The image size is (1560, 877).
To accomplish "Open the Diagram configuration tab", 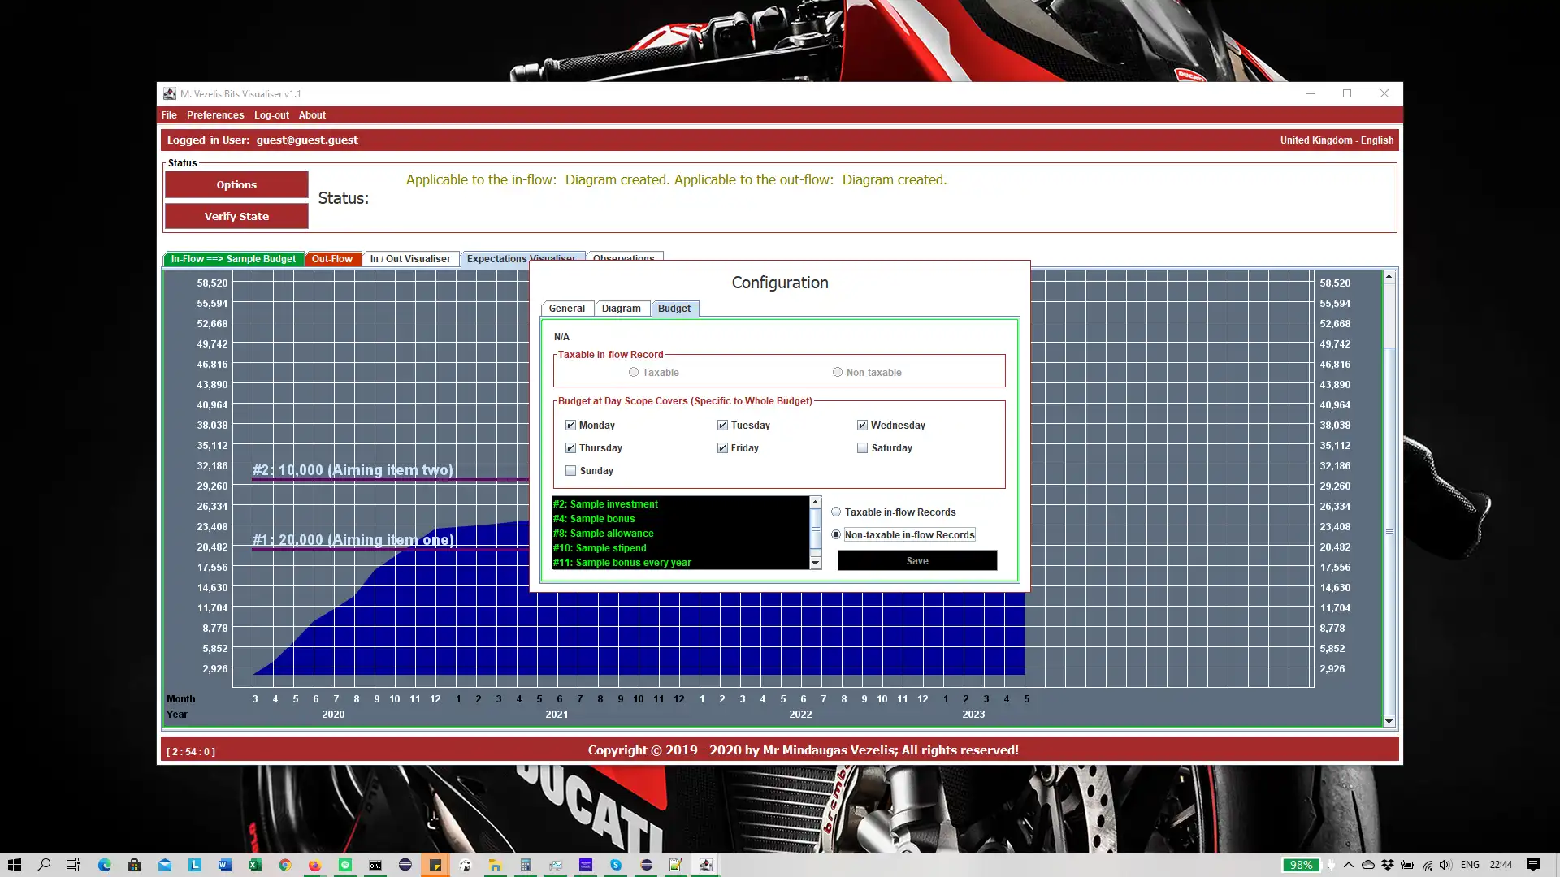I will pos(623,309).
